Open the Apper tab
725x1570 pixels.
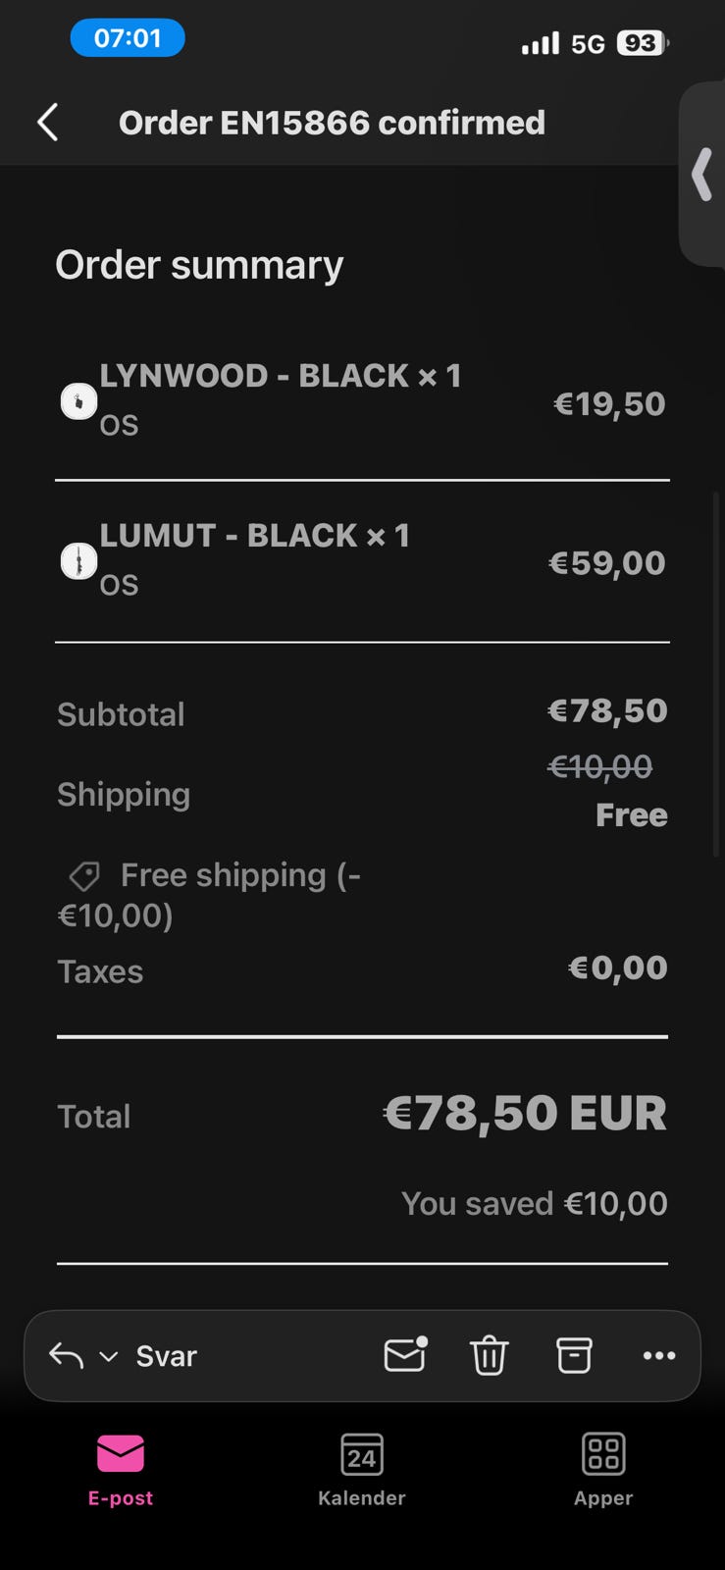pos(602,1469)
